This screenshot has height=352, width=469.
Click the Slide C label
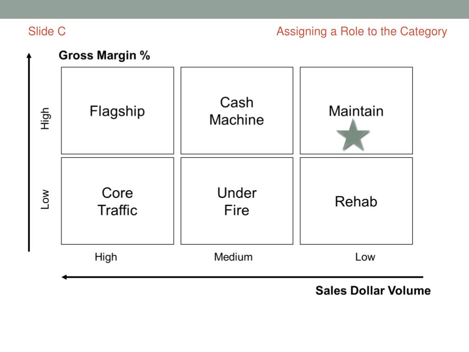[47, 32]
